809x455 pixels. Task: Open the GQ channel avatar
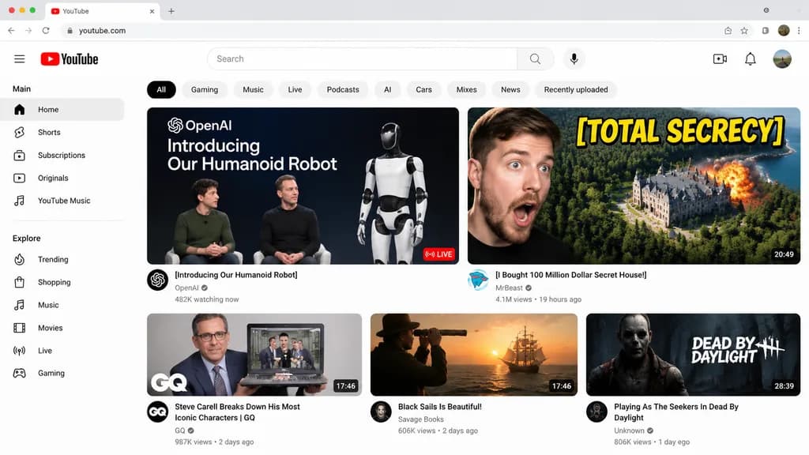157,412
